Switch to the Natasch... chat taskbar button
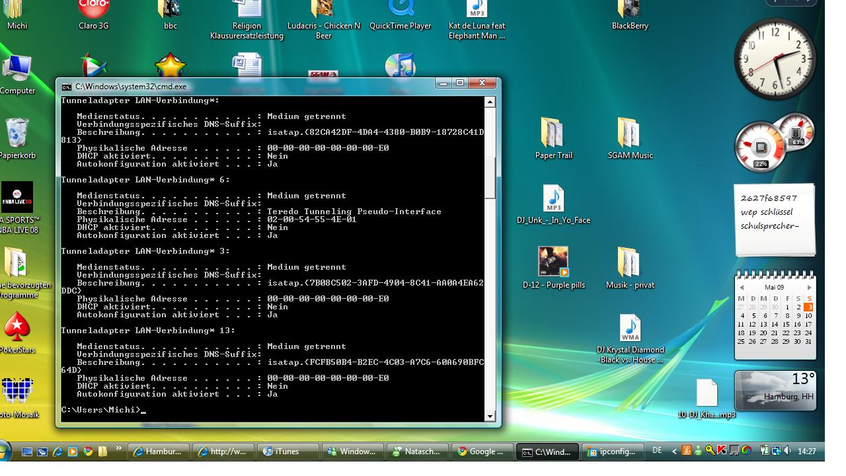The height and width of the screenshot is (476, 846). click(x=418, y=452)
